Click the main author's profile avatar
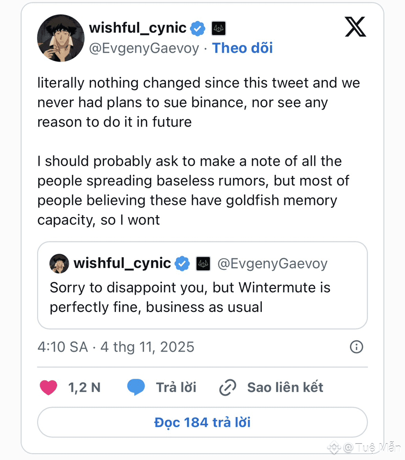Image resolution: width=405 pixels, height=460 pixels. tap(61, 38)
